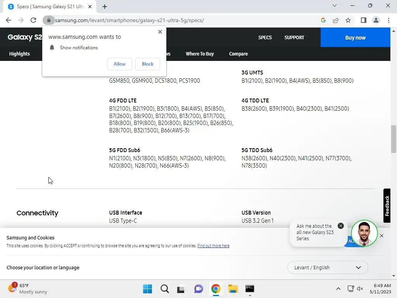397x298 pixels.
Task: Open the Compare tab
Action: pyautogui.click(x=238, y=54)
